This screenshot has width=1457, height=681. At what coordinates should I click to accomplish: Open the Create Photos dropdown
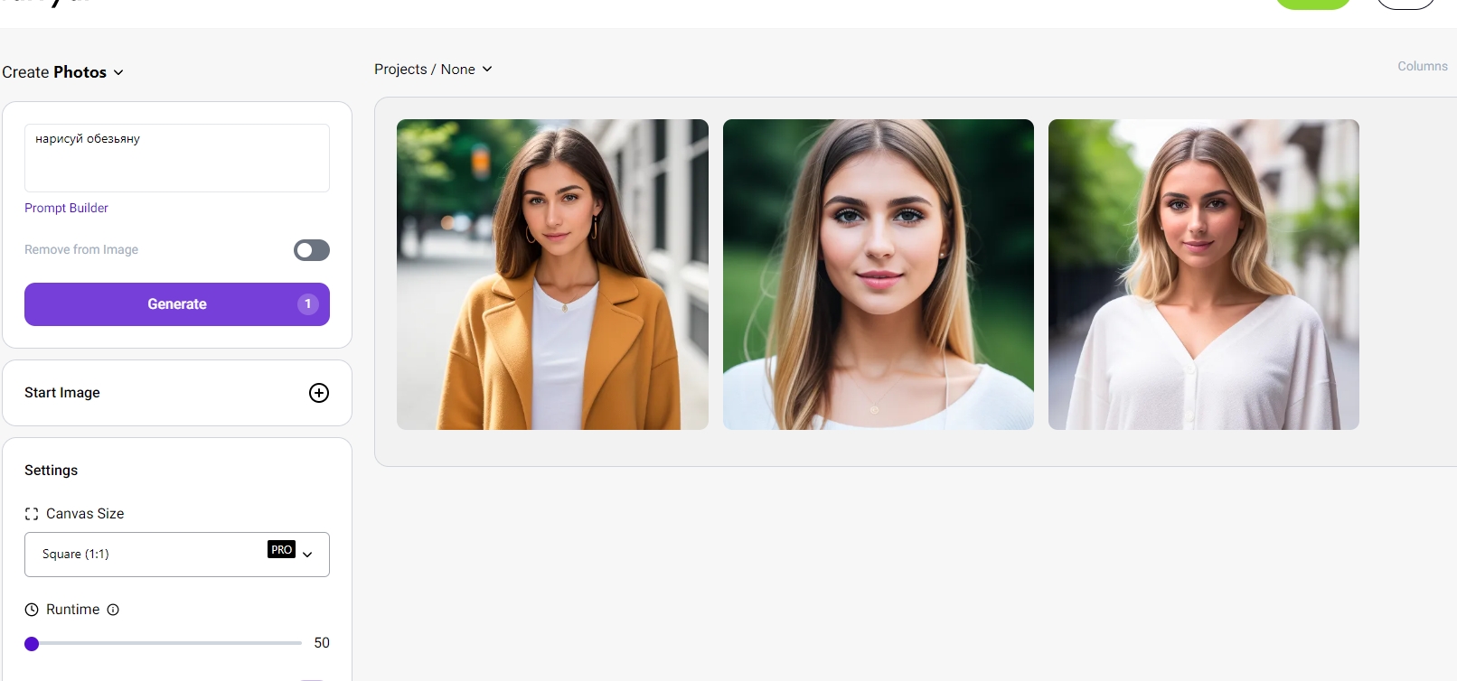click(x=63, y=72)
